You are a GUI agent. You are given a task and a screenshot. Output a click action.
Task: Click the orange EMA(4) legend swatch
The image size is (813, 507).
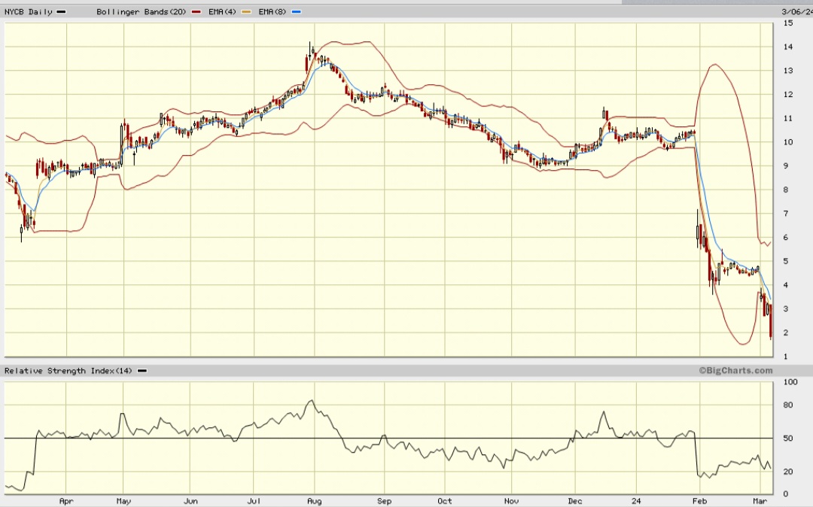tap(246, 11)
